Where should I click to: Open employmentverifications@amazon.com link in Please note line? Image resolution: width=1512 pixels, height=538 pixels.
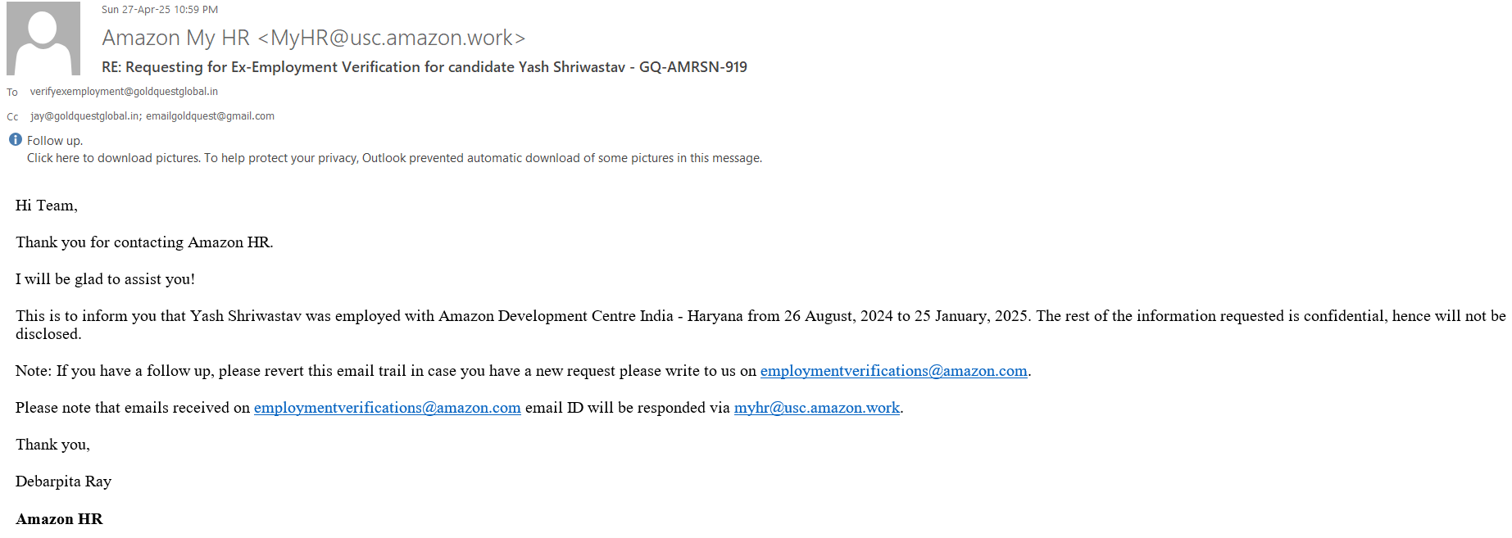pos(387,408)
